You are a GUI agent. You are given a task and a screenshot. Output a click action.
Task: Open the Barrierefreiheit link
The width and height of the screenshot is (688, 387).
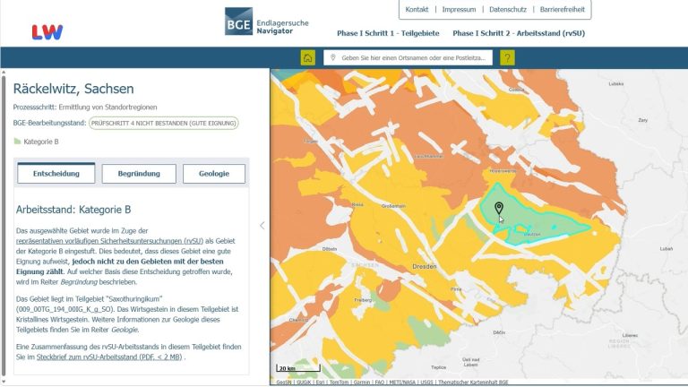coord(562,9)
